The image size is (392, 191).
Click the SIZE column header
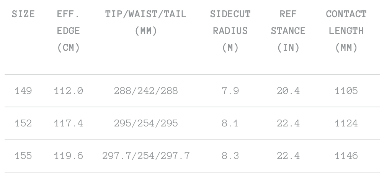click(x=23, y=15)
